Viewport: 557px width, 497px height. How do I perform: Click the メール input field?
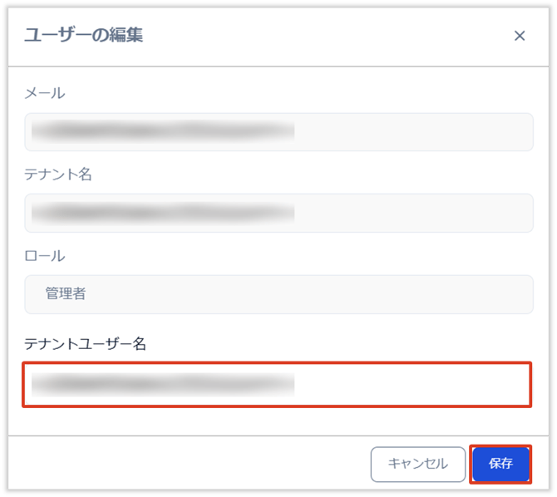[278, 132]
